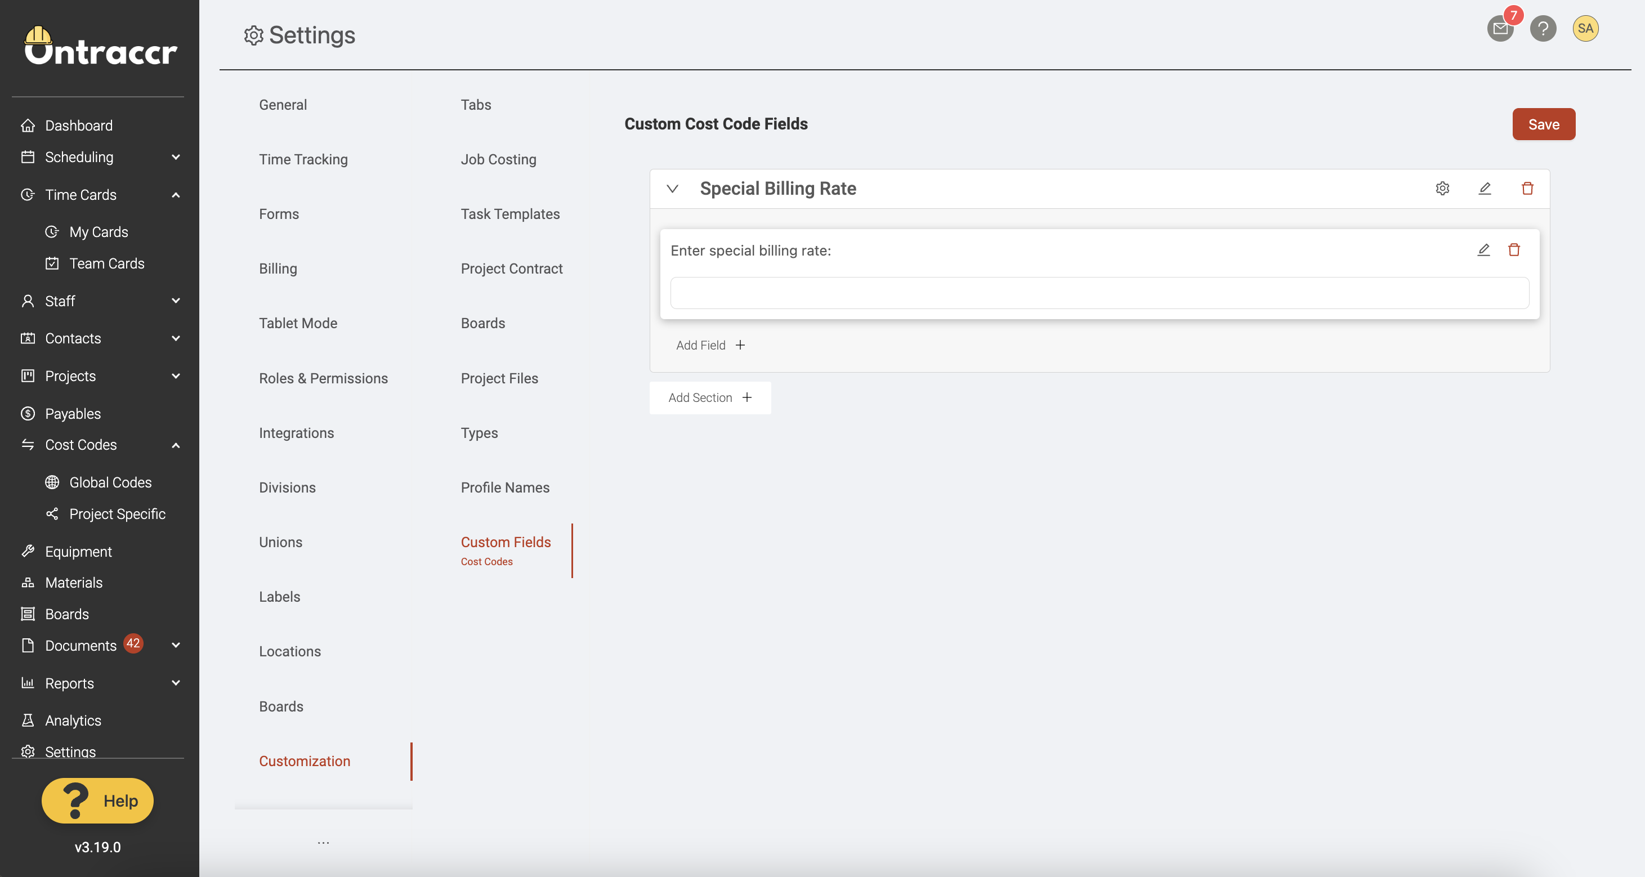Expand the Projects sidebar menu arrow

point(176,376)
